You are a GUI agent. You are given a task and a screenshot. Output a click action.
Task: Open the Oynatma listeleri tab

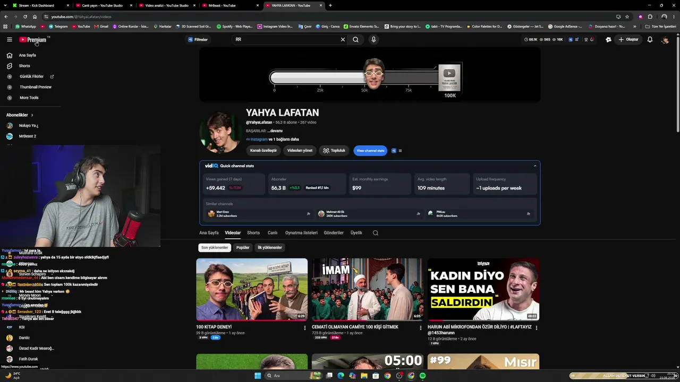pyautogui.click(x=301, y=233)
